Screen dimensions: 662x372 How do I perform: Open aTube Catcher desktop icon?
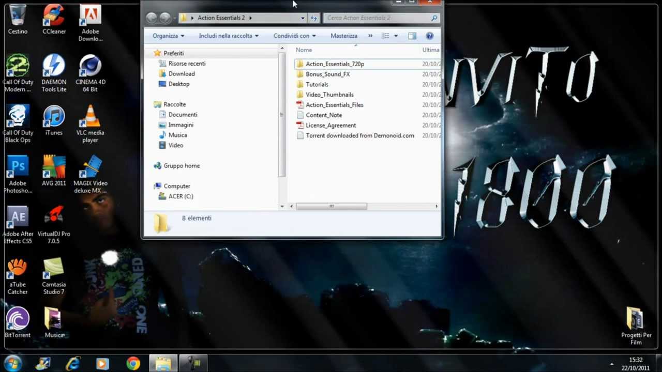18,276
